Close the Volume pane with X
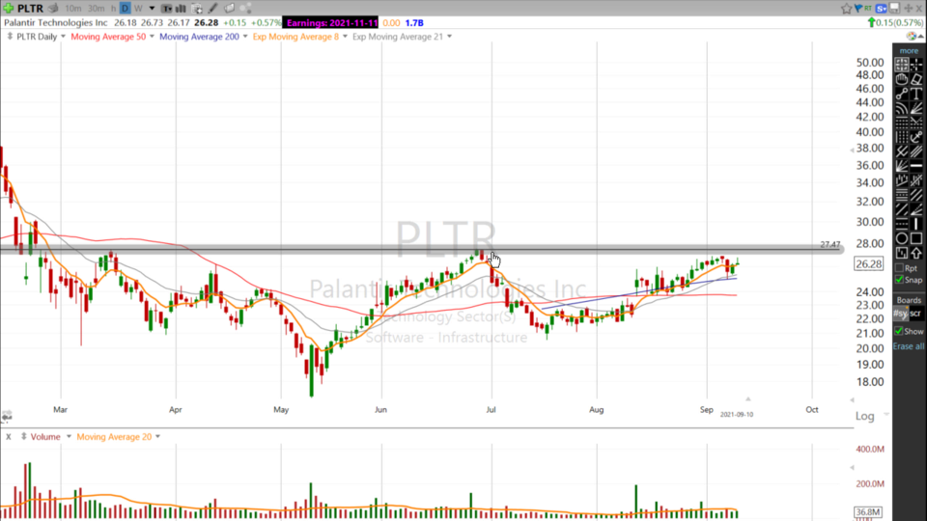Viewport: 927px width, 521px height. [9, 436]
